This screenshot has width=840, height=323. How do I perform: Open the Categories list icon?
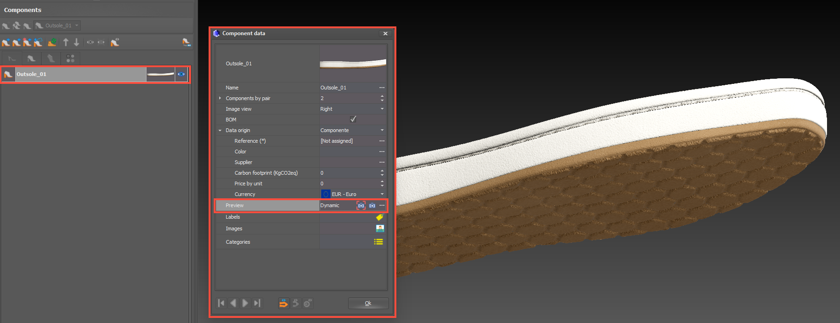click(379, 242)
